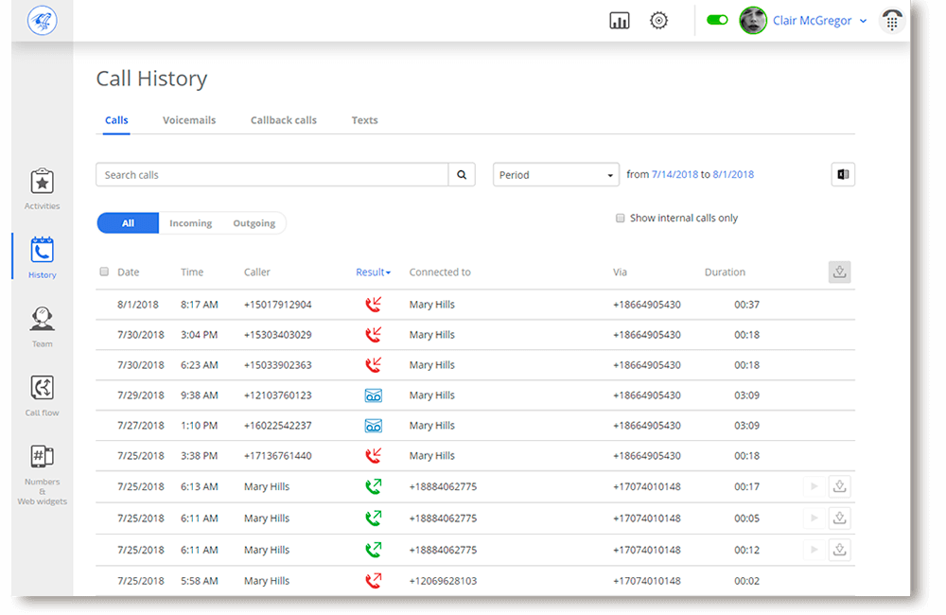The height and width of the screenshot is (615, 946).
Task: Click the export to spreadsheet icon button
Action: (x=843, y=174)
